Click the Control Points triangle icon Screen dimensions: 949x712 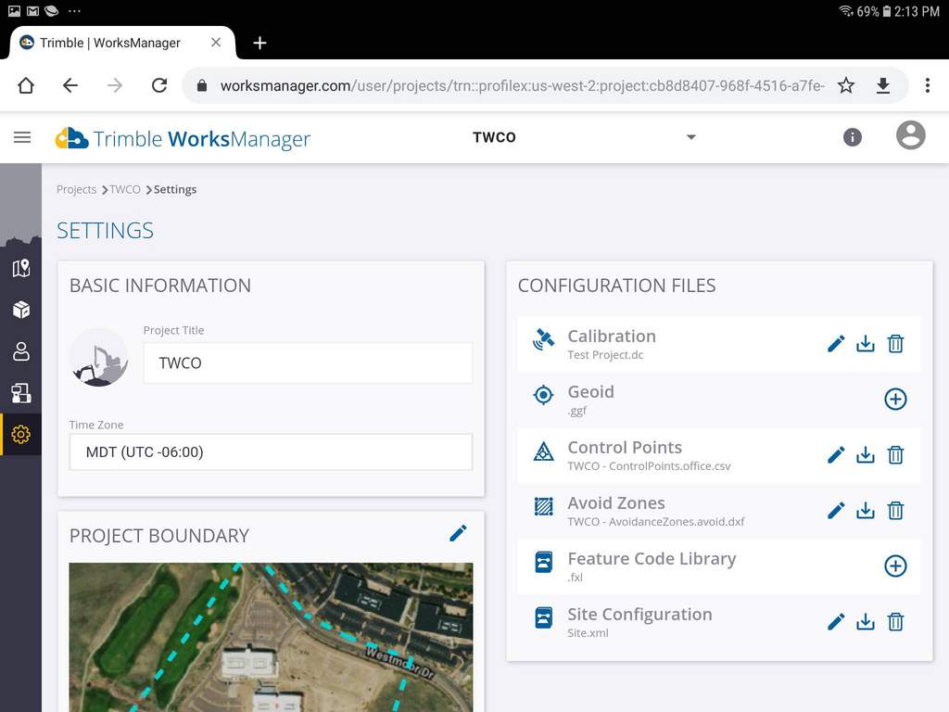pos(543,451)
